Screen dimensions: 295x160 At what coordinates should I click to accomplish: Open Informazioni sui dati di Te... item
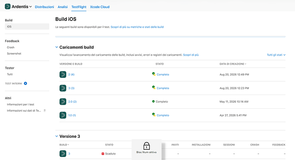[24, 110]
